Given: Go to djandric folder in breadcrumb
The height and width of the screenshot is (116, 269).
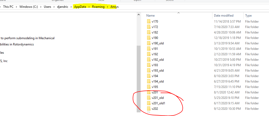Looking at the screenshot, I should pyautogui.click(x=63, y=7).
